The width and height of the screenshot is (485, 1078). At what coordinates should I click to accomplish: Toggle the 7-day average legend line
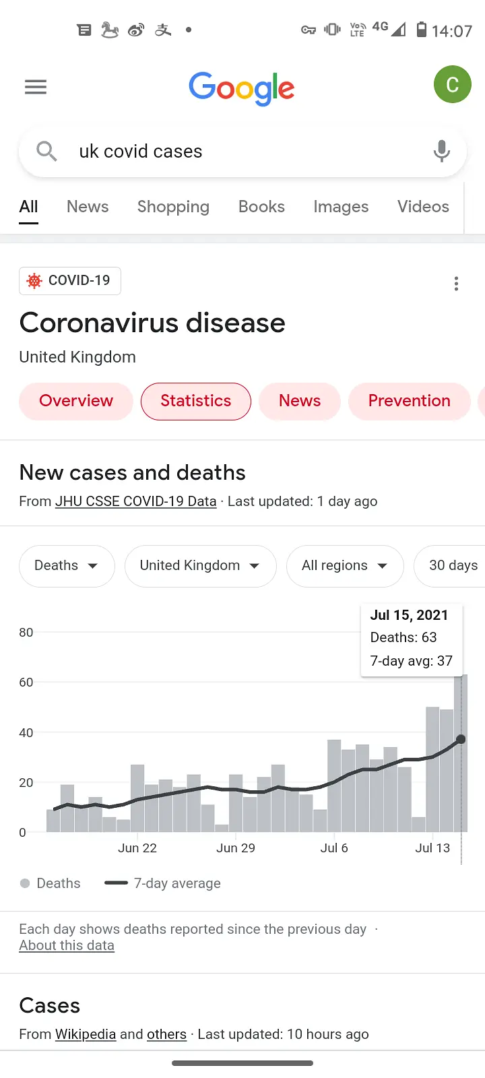(x=163, y=883)
